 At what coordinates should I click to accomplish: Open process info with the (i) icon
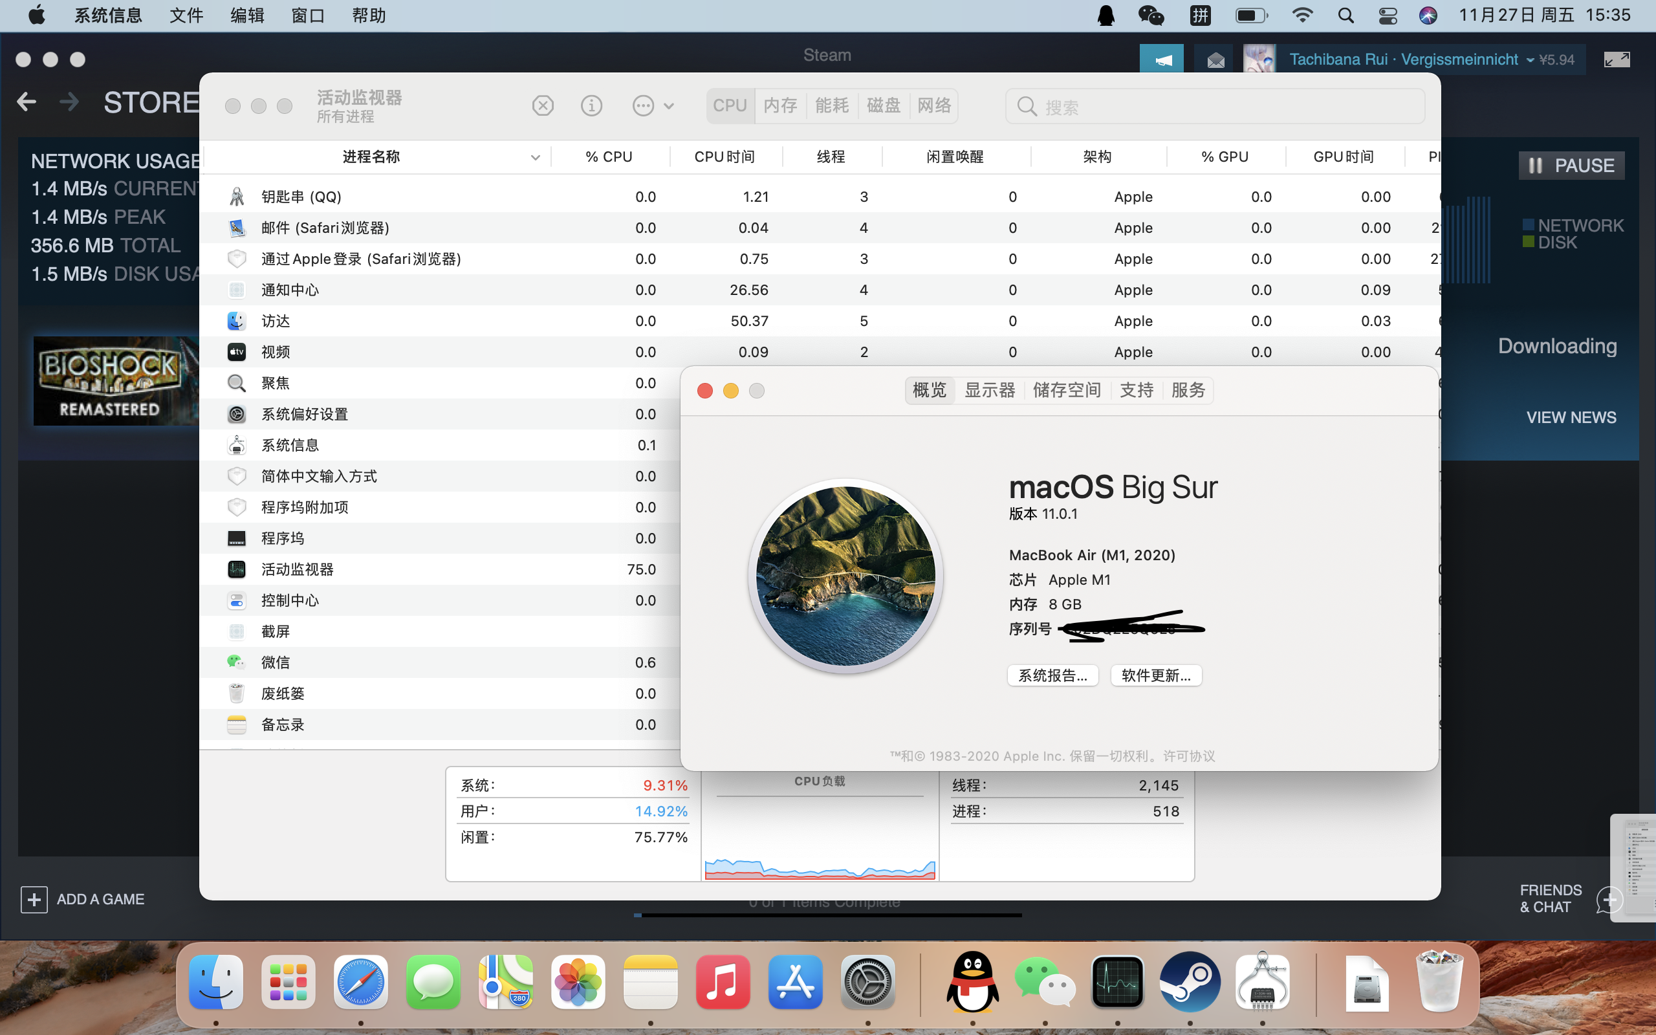click(591, 105)
